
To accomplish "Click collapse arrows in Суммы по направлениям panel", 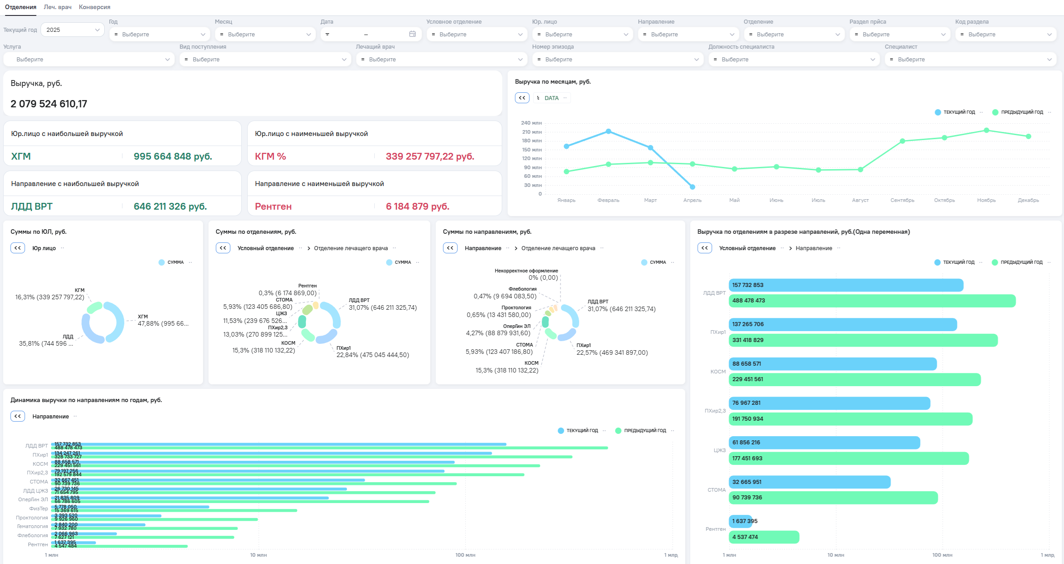I will coord(450,248).
